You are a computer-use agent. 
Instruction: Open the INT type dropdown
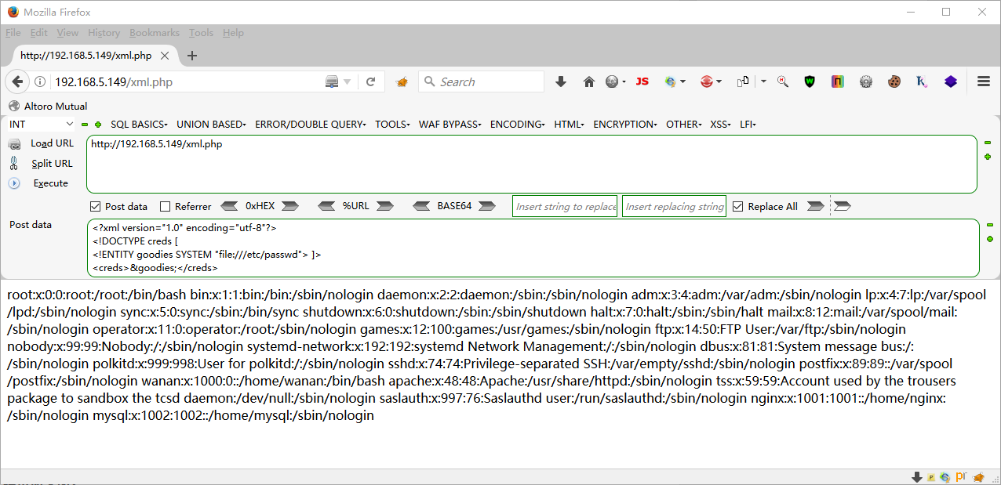tap(41, 124)
